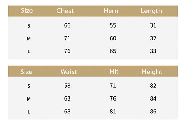The image size is (185, 125).
Task: Select chest value 66 for size S
Action: pos(67,25)
